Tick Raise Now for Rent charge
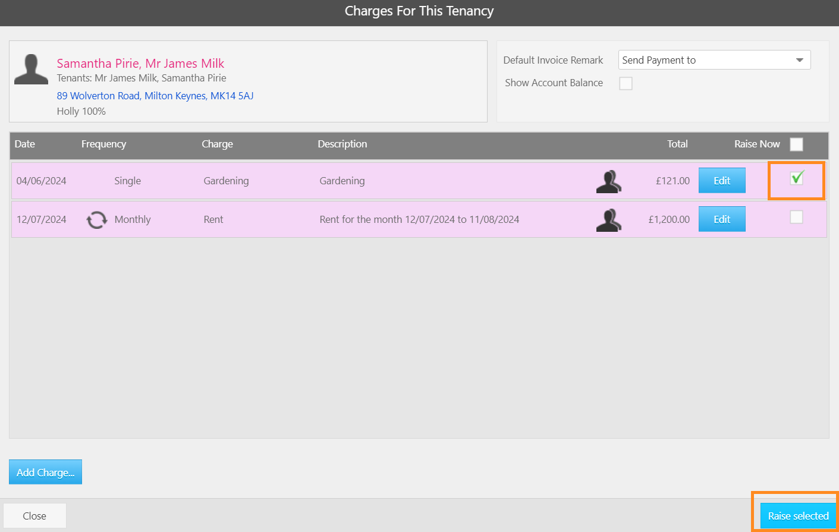Viewport: 839px width, 532px height. tap(796, 217)
